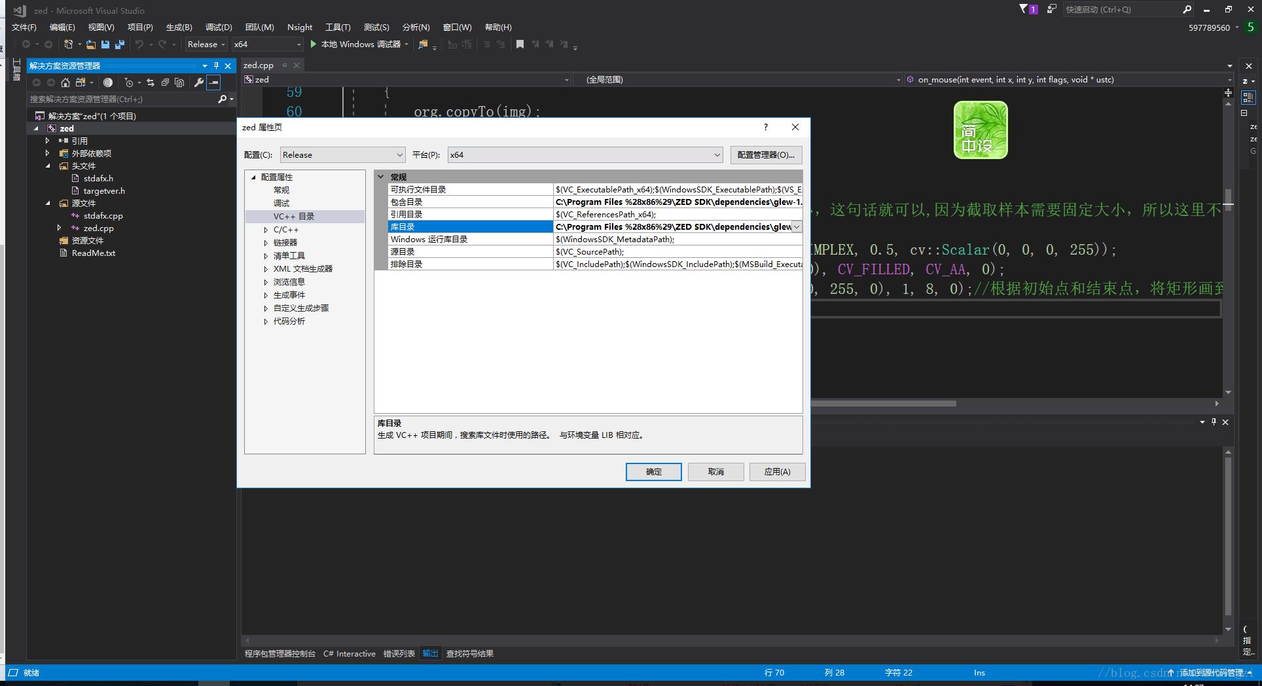Viewport: 1262px width, 686px height.
Task: Click the editor horizontal scrollbar thumb
Action: coord(884,403)
